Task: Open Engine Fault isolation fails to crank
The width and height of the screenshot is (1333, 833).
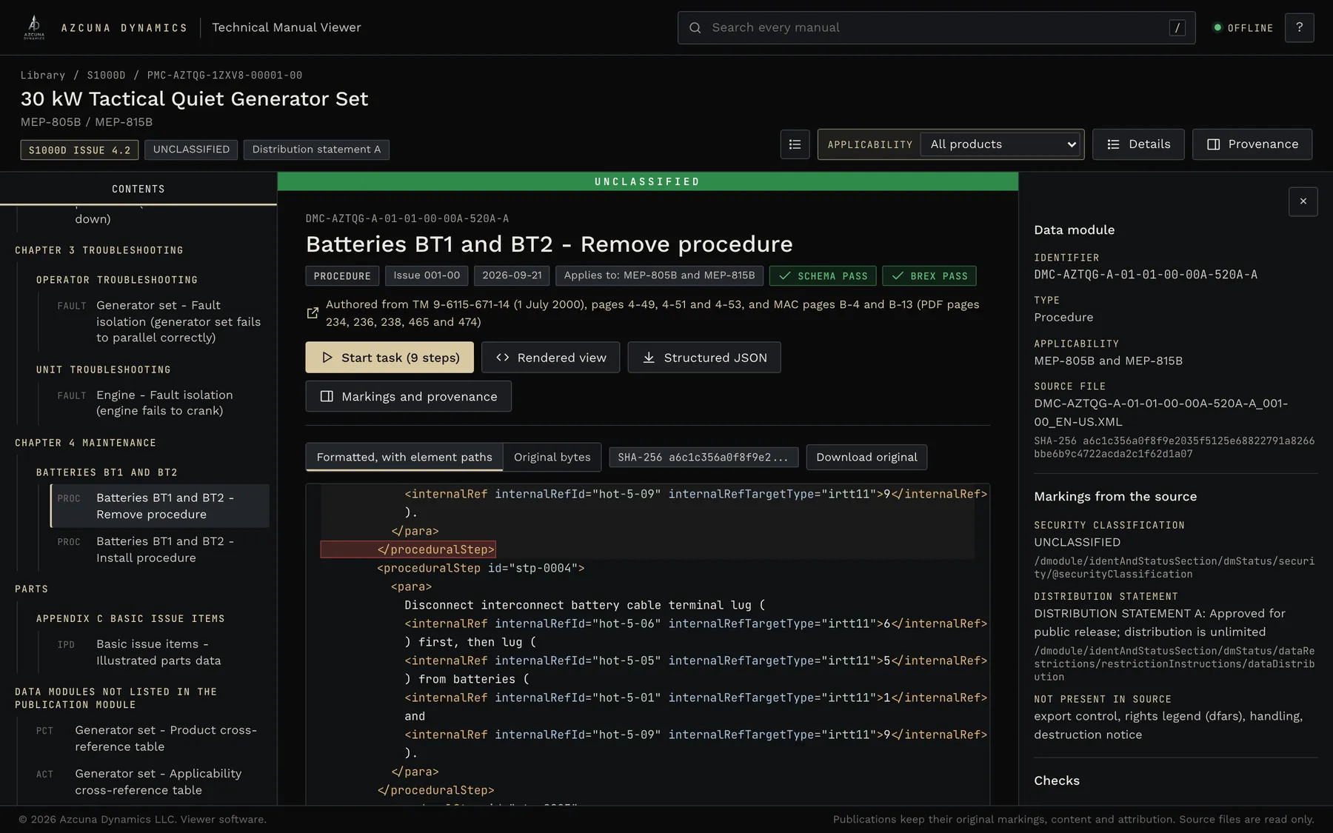Action: (x=160, y=403)
